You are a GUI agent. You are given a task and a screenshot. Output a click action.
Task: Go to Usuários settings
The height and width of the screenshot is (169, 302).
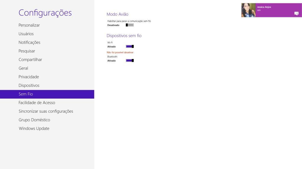point(26,34)
